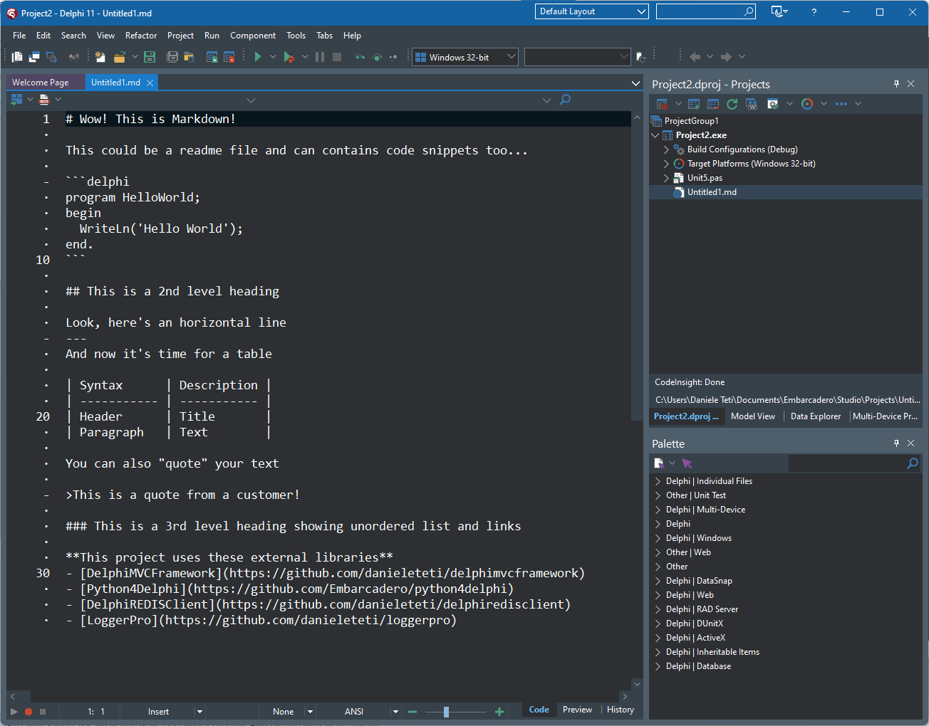This screenshot has height=726, width=929.
Task: Expand Target Platforms (Windows 32-bit) node
Action: point(666,164)
